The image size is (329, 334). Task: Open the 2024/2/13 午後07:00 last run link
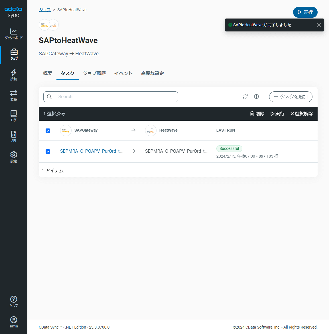pyautogui.click(x=236, y=156)
